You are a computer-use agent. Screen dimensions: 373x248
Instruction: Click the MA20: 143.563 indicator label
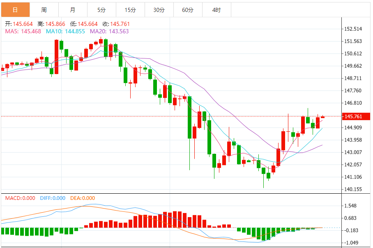click(109, 31)
